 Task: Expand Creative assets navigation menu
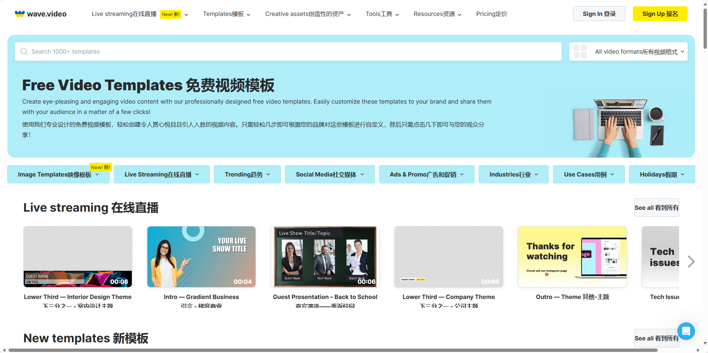click(x=308, y=14)
